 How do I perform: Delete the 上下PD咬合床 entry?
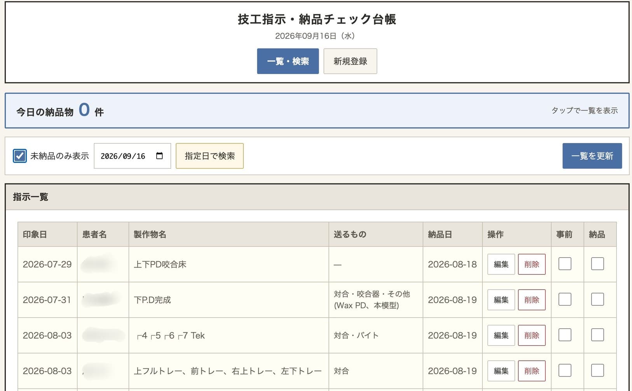click(x=532, y=264)
